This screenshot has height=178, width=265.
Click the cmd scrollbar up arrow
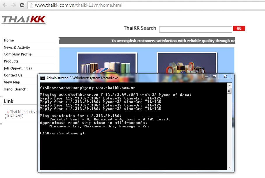[x=229, y=85]
